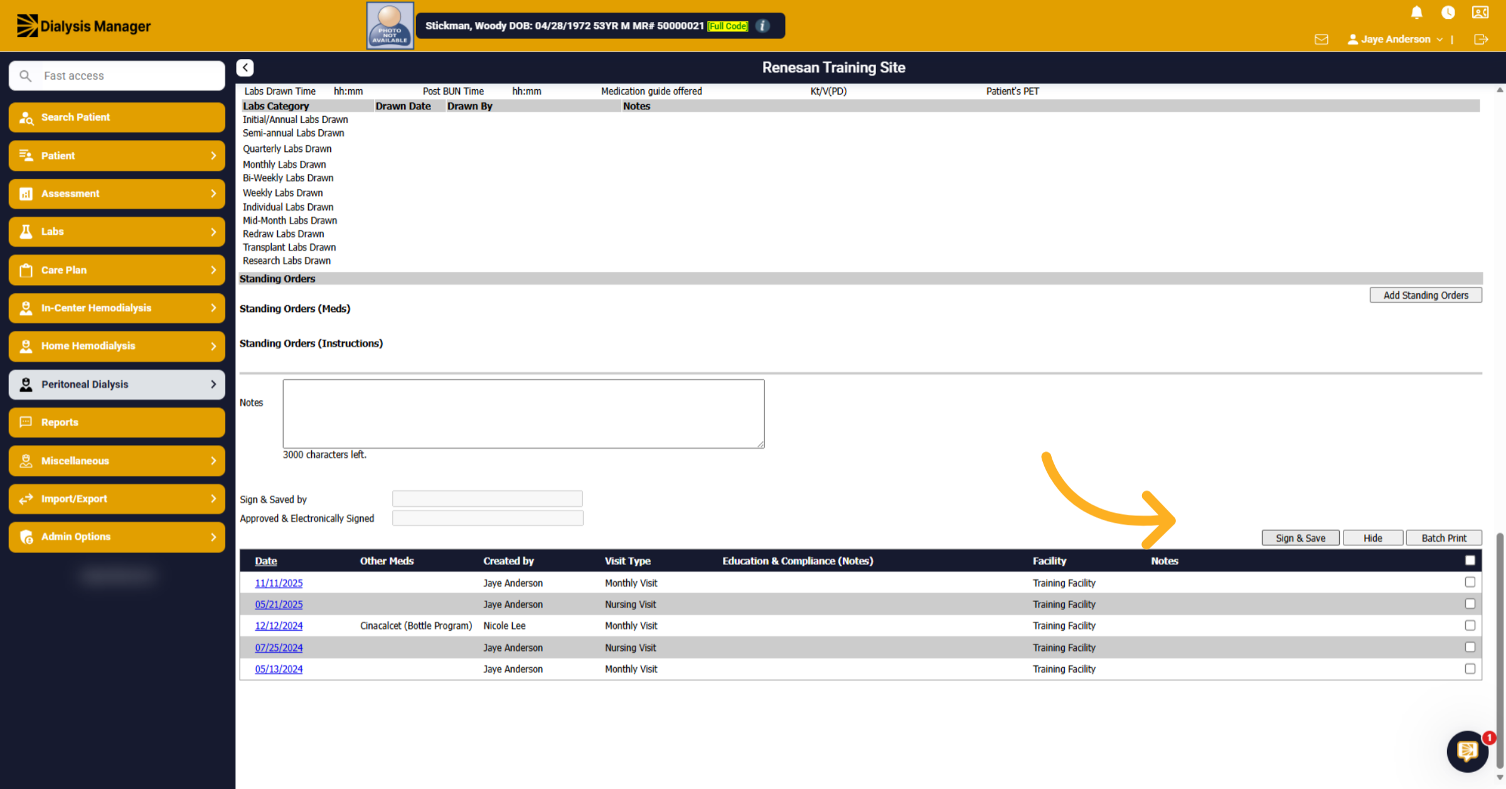Screen dimensions: 1506x789
Task: Click the patient info icon
Action: (x=762, y=26)
